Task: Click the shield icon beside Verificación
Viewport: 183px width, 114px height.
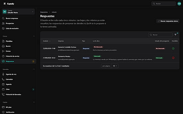Action: point(3,112)
